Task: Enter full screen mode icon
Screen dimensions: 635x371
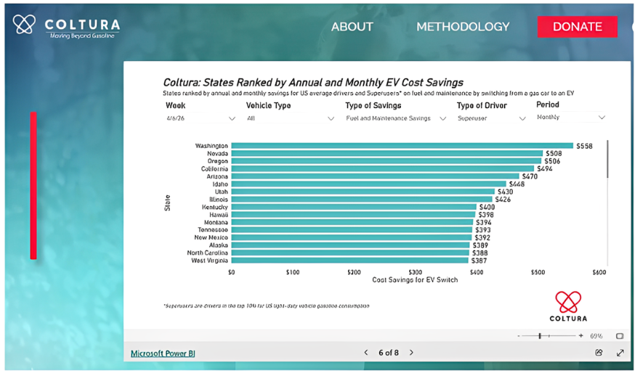Action: point(620,353)
